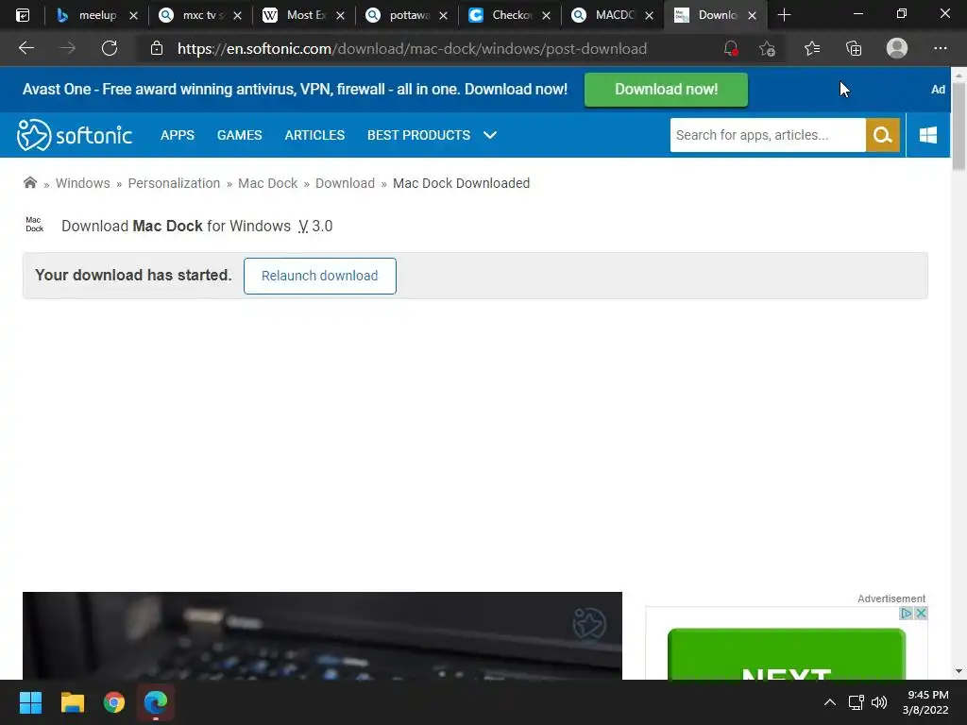Open Windows Start menu
The height and width of the screenshot is (725, 967).
pyautogui.click(x=30, y=702)
